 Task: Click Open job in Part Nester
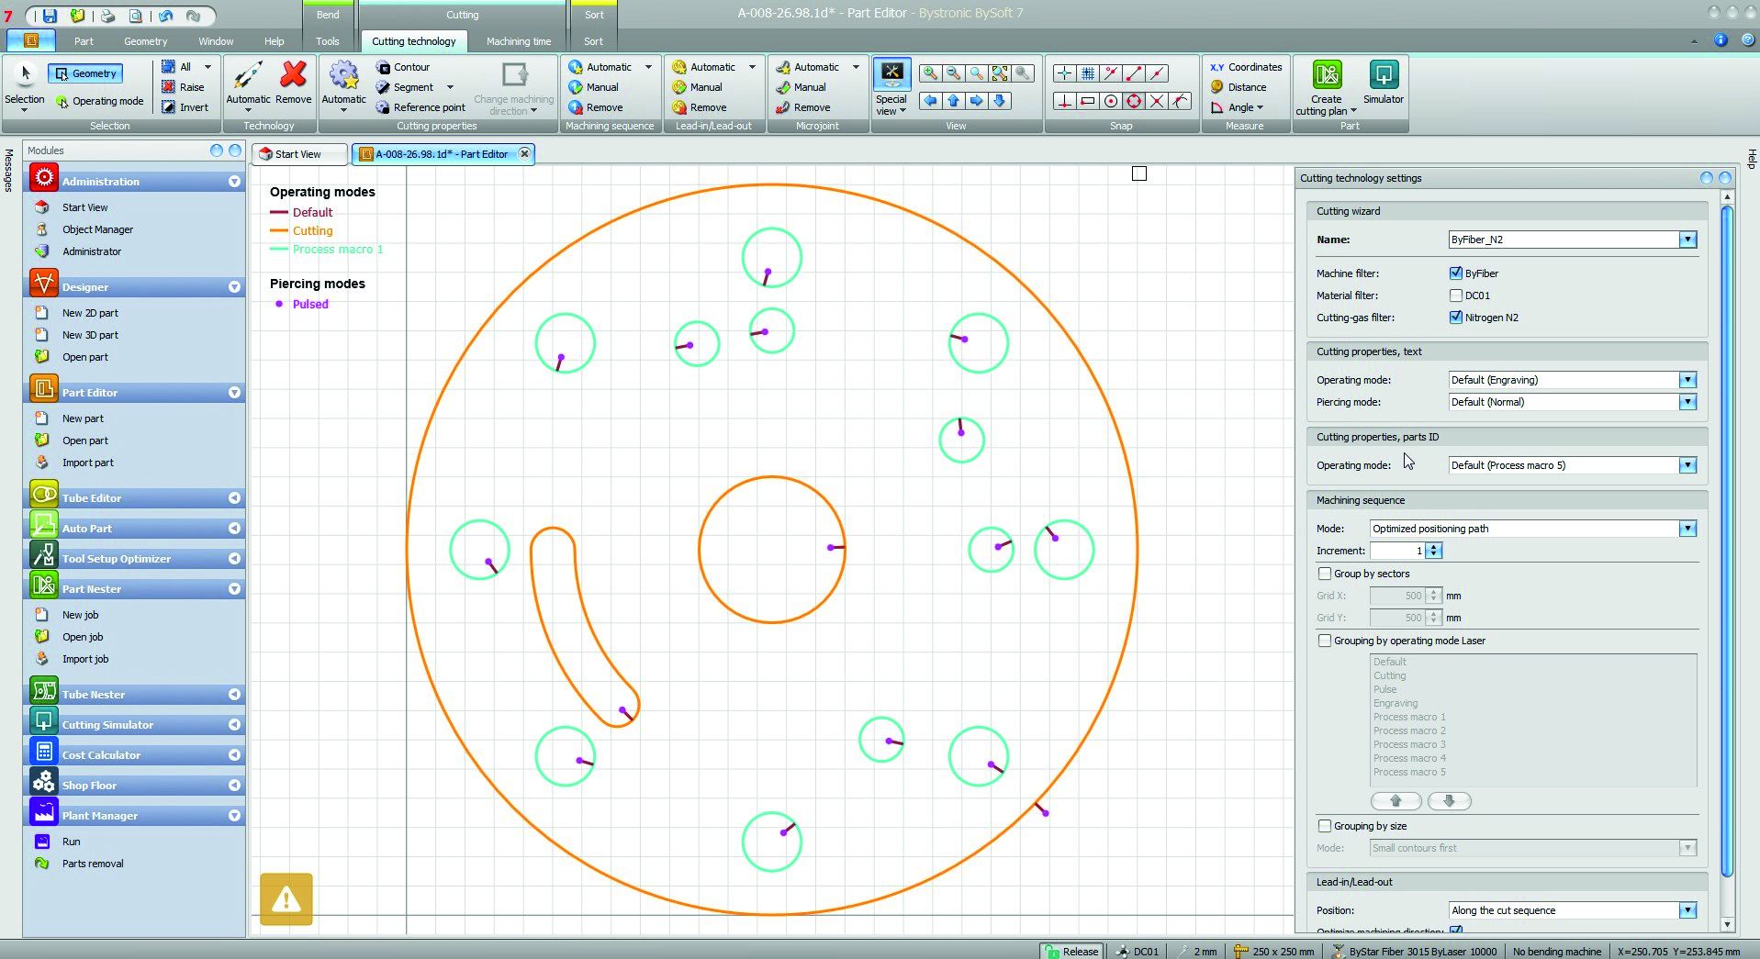point(83,637)
